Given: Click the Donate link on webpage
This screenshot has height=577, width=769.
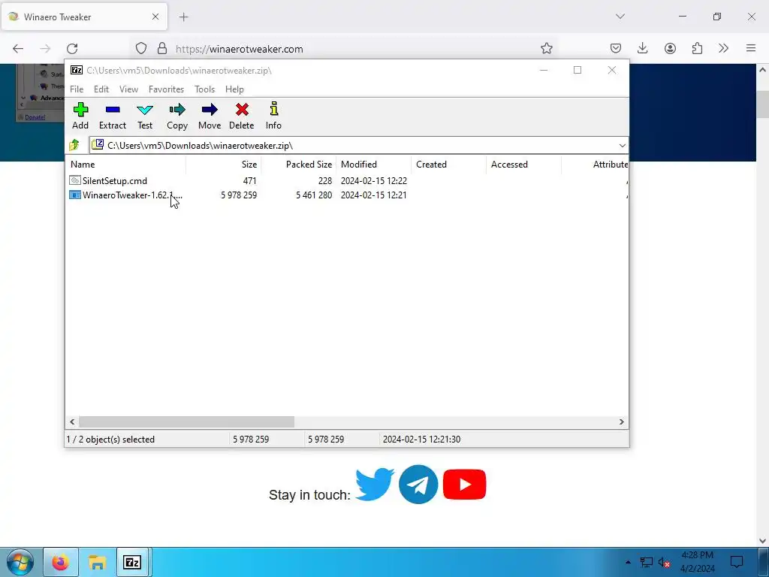Looking at the screenshot, I should pyautogui.click(x=35, y=117).
